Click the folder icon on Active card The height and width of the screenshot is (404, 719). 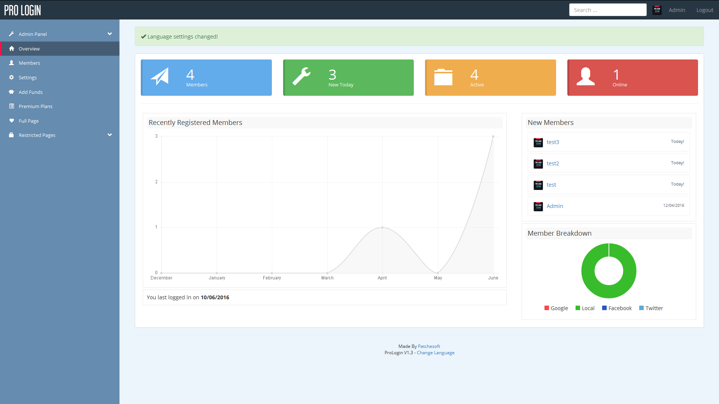tap(443, 77)
